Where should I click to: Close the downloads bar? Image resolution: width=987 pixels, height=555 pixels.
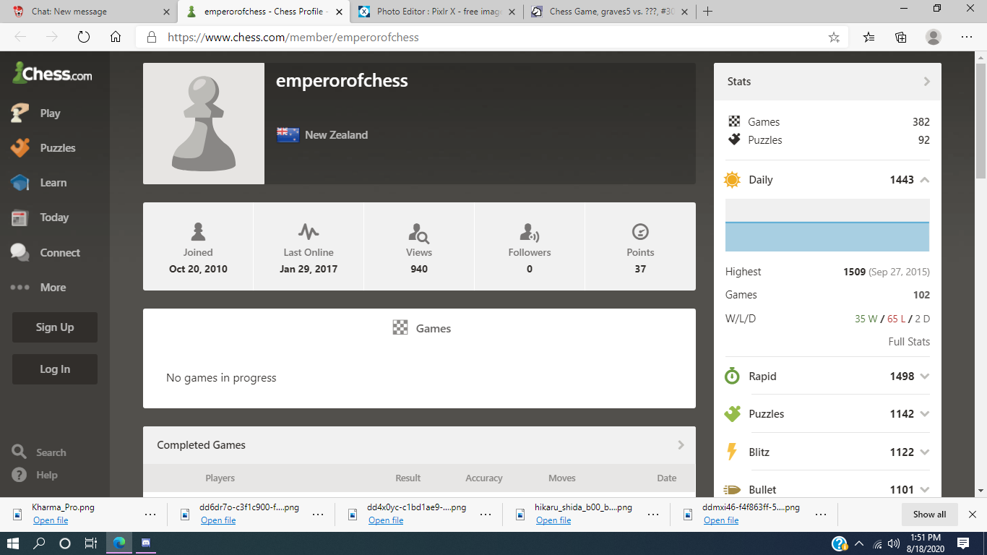(973, 515)
